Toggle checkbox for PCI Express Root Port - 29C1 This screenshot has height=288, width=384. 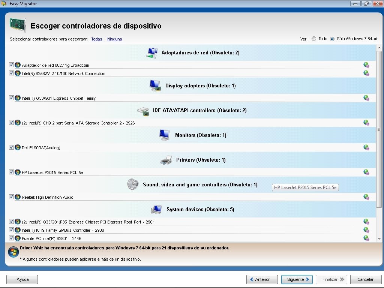pos(11,221)
